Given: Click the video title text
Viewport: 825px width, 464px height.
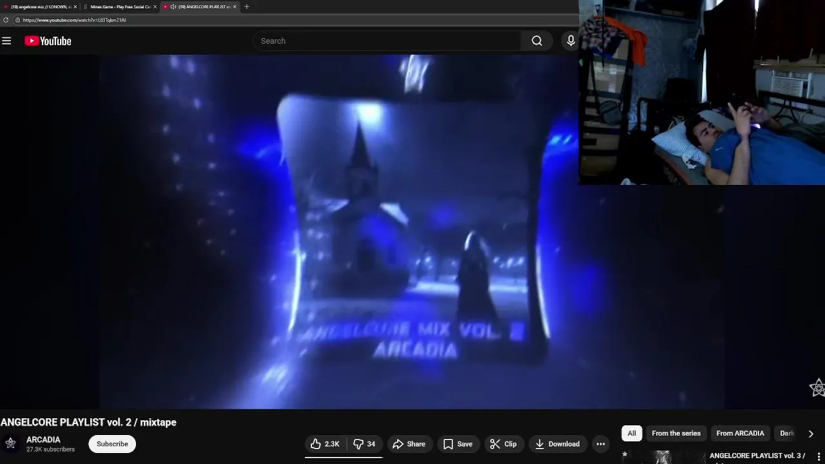Looking at the screenshot, I should click(x=88, y=422).
